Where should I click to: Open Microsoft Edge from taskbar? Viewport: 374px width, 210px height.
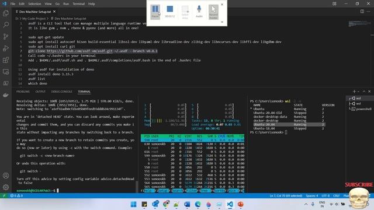click(x=198, y=204)
